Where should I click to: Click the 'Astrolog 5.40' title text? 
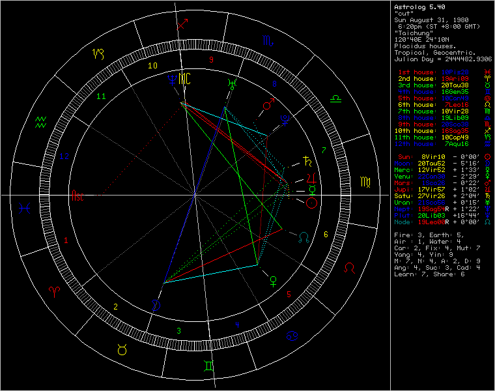(419, 7)
